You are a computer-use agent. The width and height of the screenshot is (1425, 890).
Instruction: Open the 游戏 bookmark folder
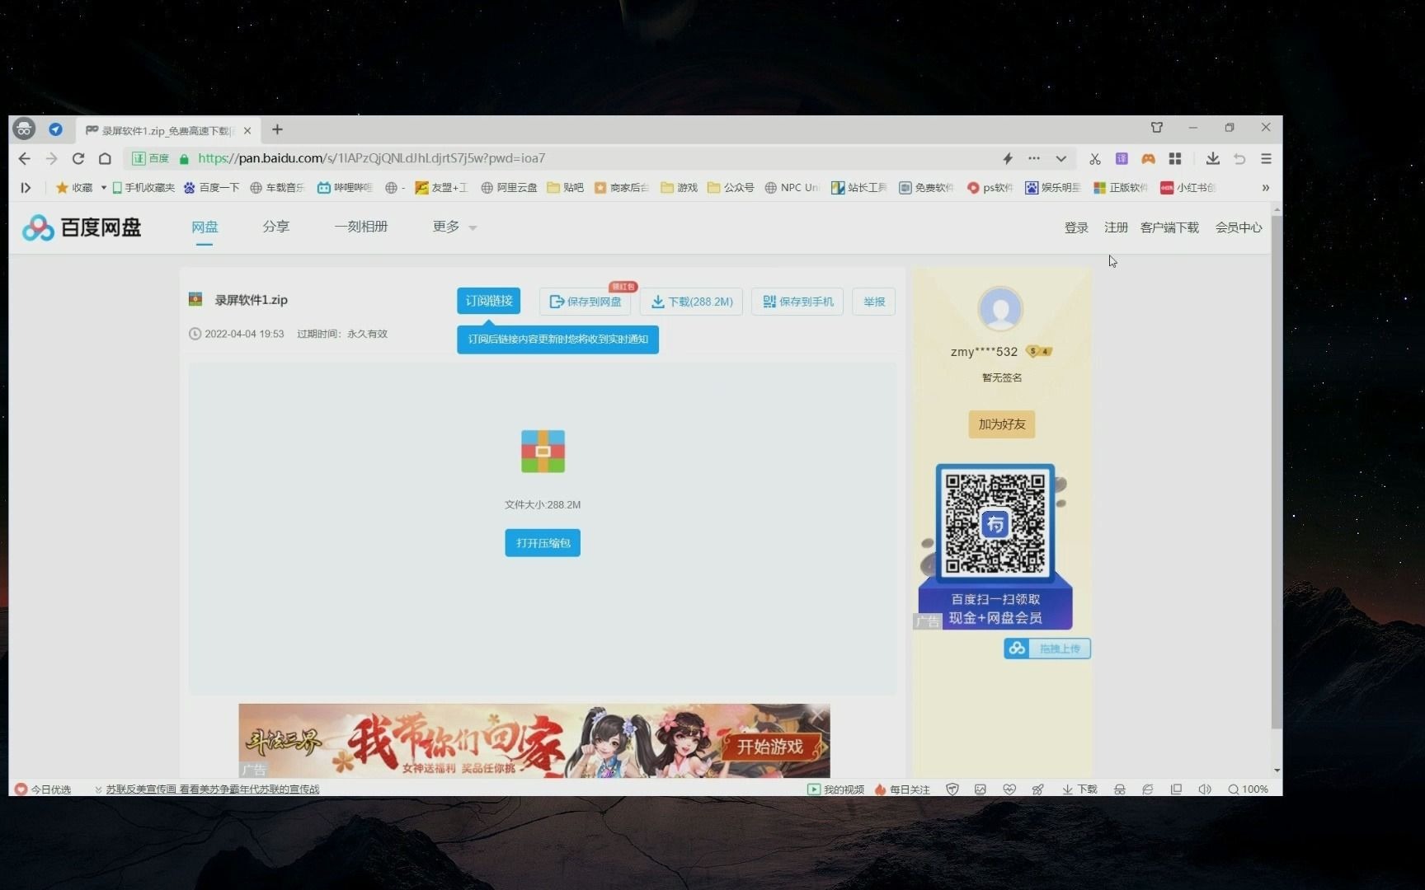click(x=680, y=188)
